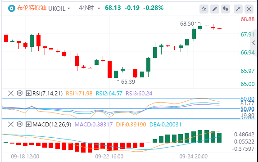Remove the MACD indicator panel

[11, 124]
